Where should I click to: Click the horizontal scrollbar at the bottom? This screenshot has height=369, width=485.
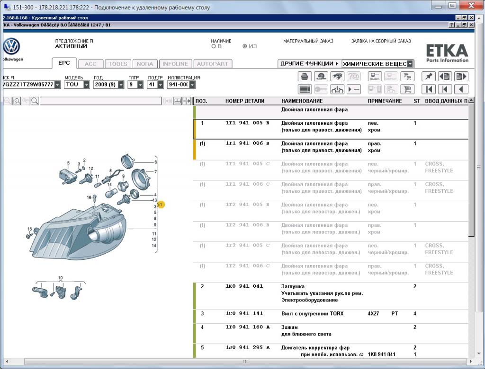coord(245,361)
